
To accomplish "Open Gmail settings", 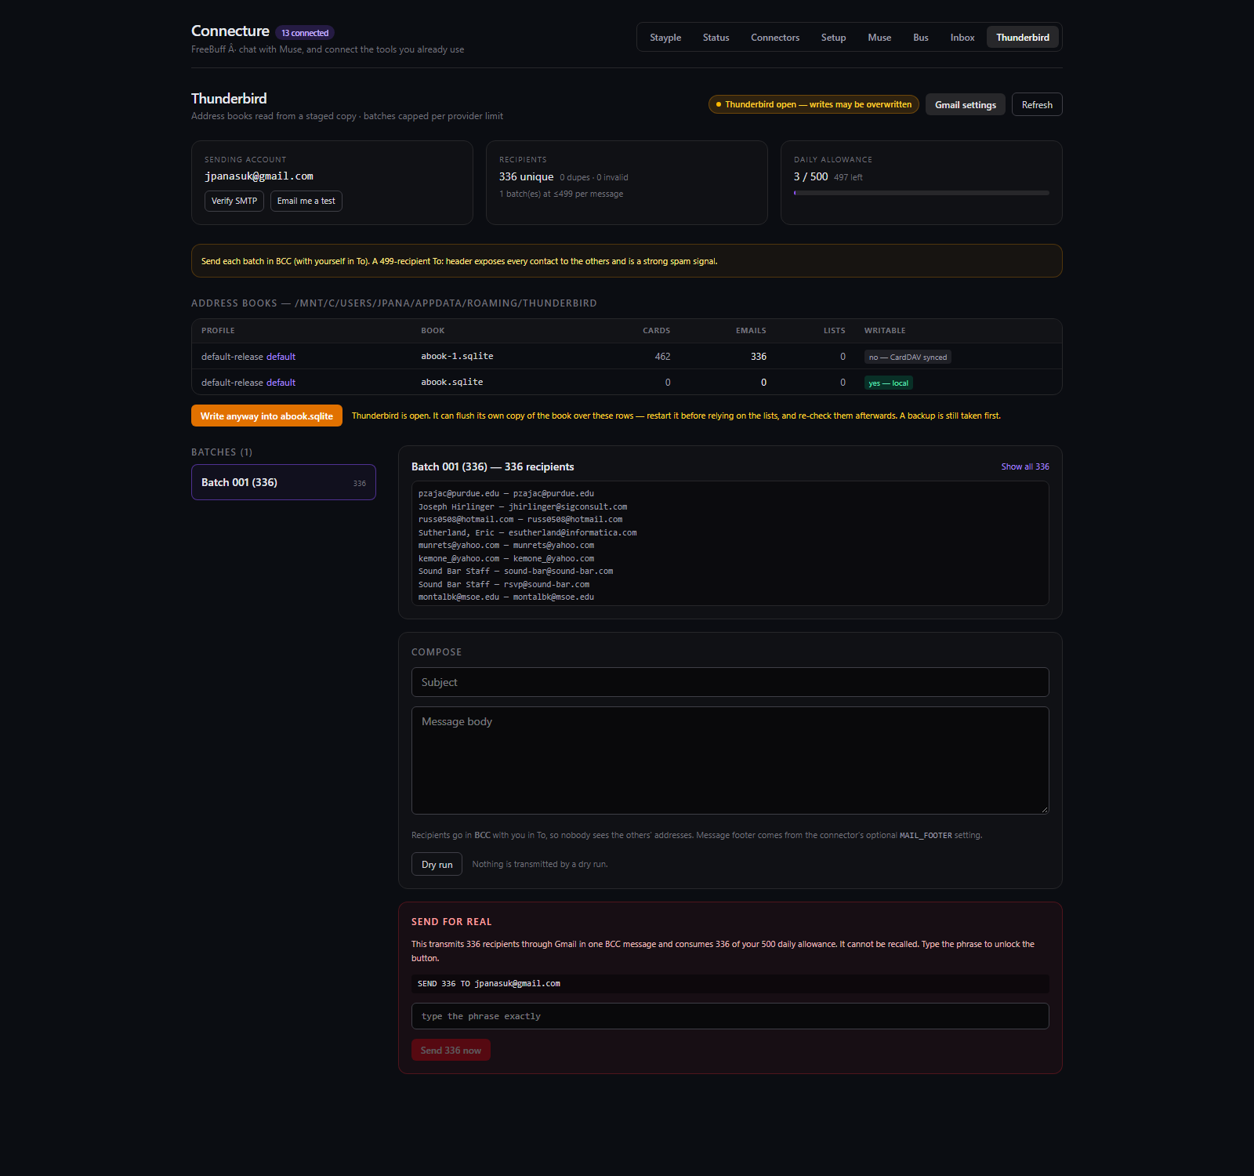I will tap(966, 105).
